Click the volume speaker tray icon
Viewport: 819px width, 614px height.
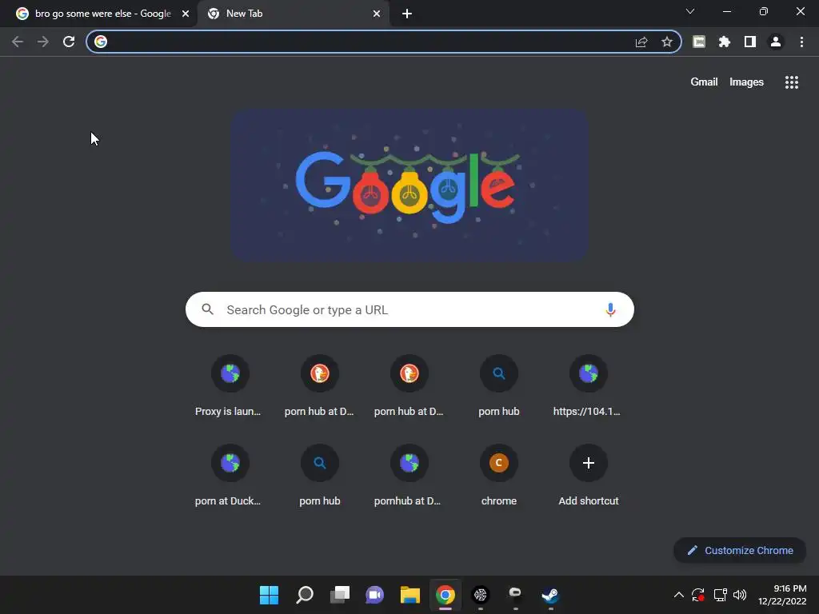[740, 595]
